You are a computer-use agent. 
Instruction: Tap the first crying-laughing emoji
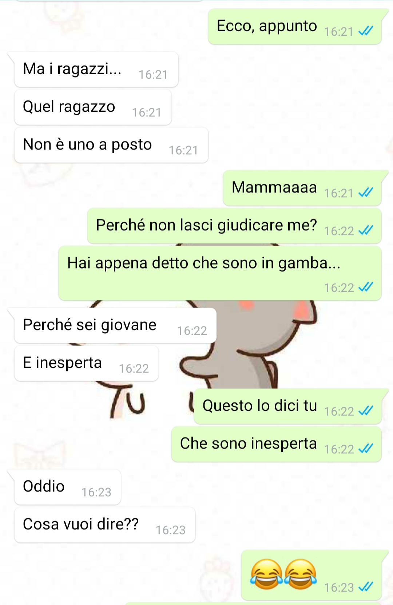coord(266,574)
